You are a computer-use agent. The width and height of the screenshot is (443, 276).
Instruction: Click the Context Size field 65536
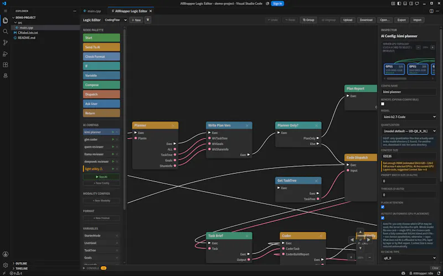click(409, 156)
